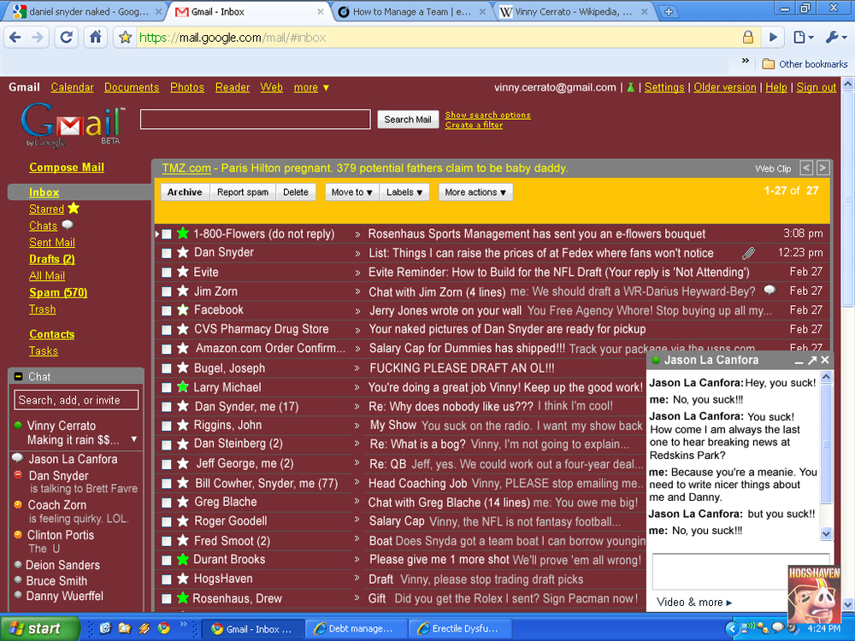Check the Bugel, Joseph email checkbox
This screenshot has width=855, height=641.
[167, 368]
